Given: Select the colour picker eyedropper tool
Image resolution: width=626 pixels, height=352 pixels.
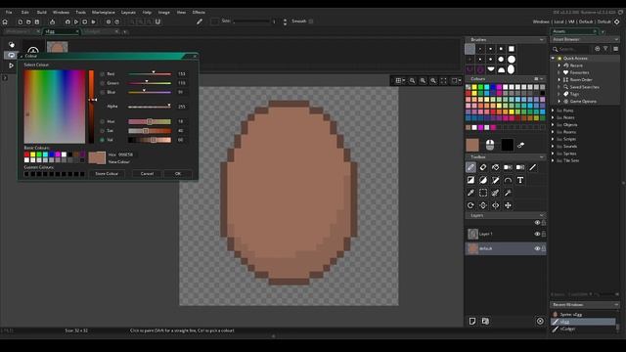Looking at the screenshot, I should 470,194.
